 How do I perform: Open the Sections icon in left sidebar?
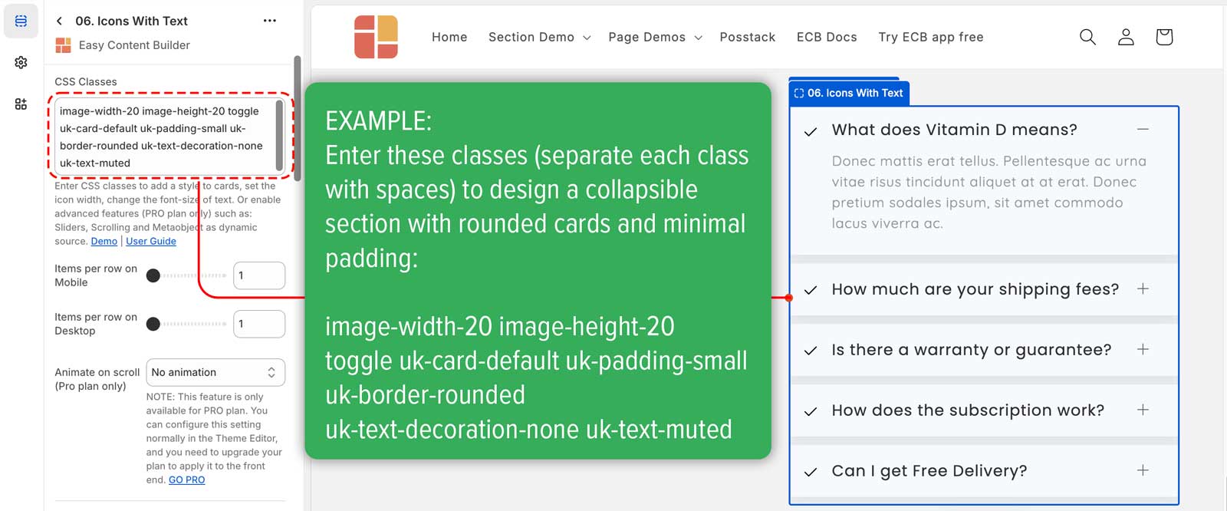pyautogui.click(x=21, y=21)
